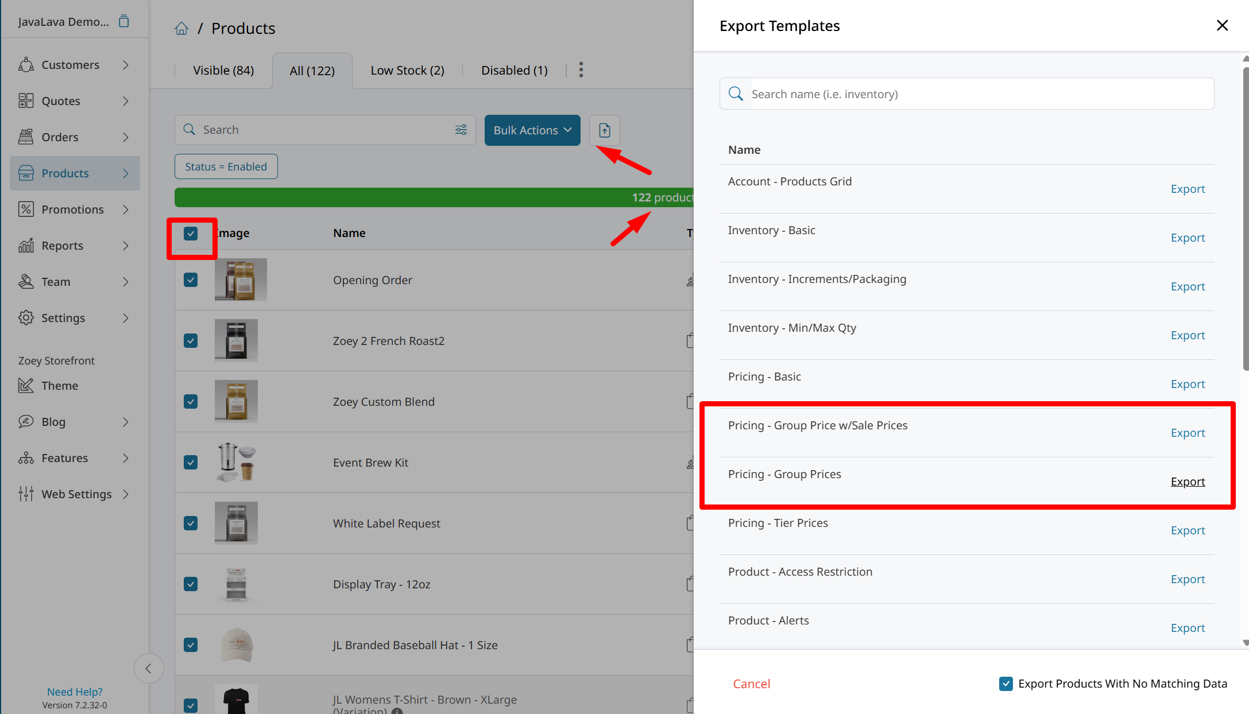Switch to the Visible (84) tab
The width and height of the screenshot is (1249, 714).
click(223, 70)
